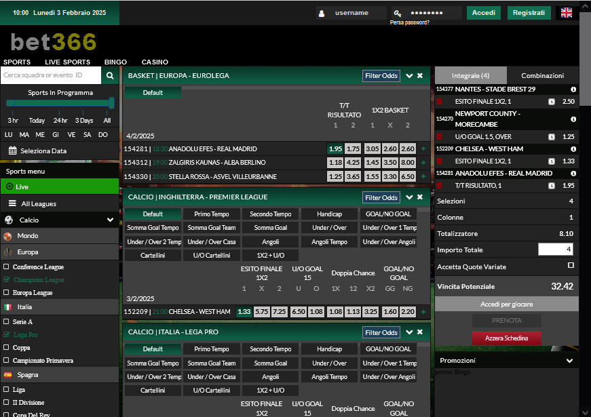Show info for Anadolu Efes slip entry
This screenshot has height=417, width=591.
(573, 174)
